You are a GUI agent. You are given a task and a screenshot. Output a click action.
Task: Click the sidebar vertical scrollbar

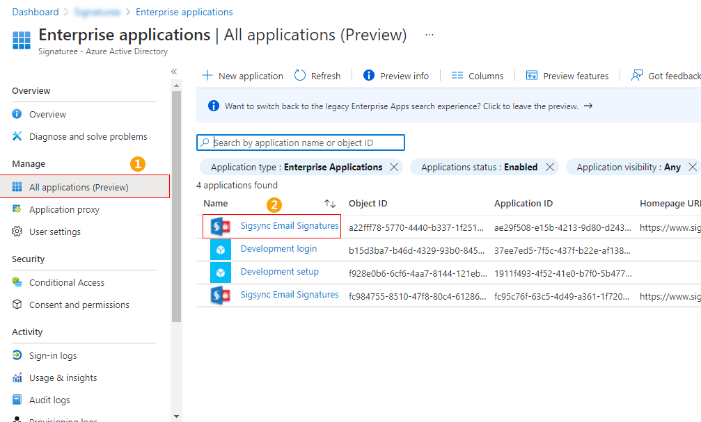[x=176, y=209]
